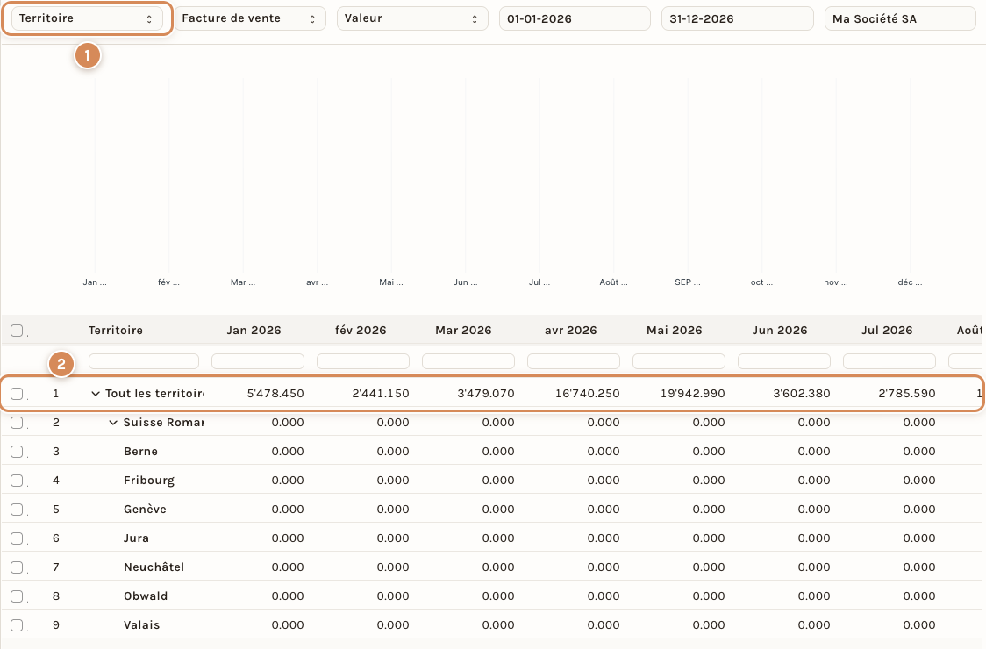The height and width of the screenshot is (649, 986).
Task: Toggle the select-all checkbox in table header
Action: 17,331
